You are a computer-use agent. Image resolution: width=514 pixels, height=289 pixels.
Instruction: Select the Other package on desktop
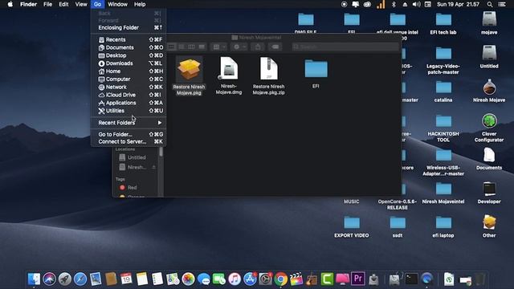click(489, 226)
